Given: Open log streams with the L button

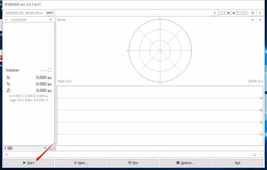Looking at the screenshot, I should tap(260, 13).
